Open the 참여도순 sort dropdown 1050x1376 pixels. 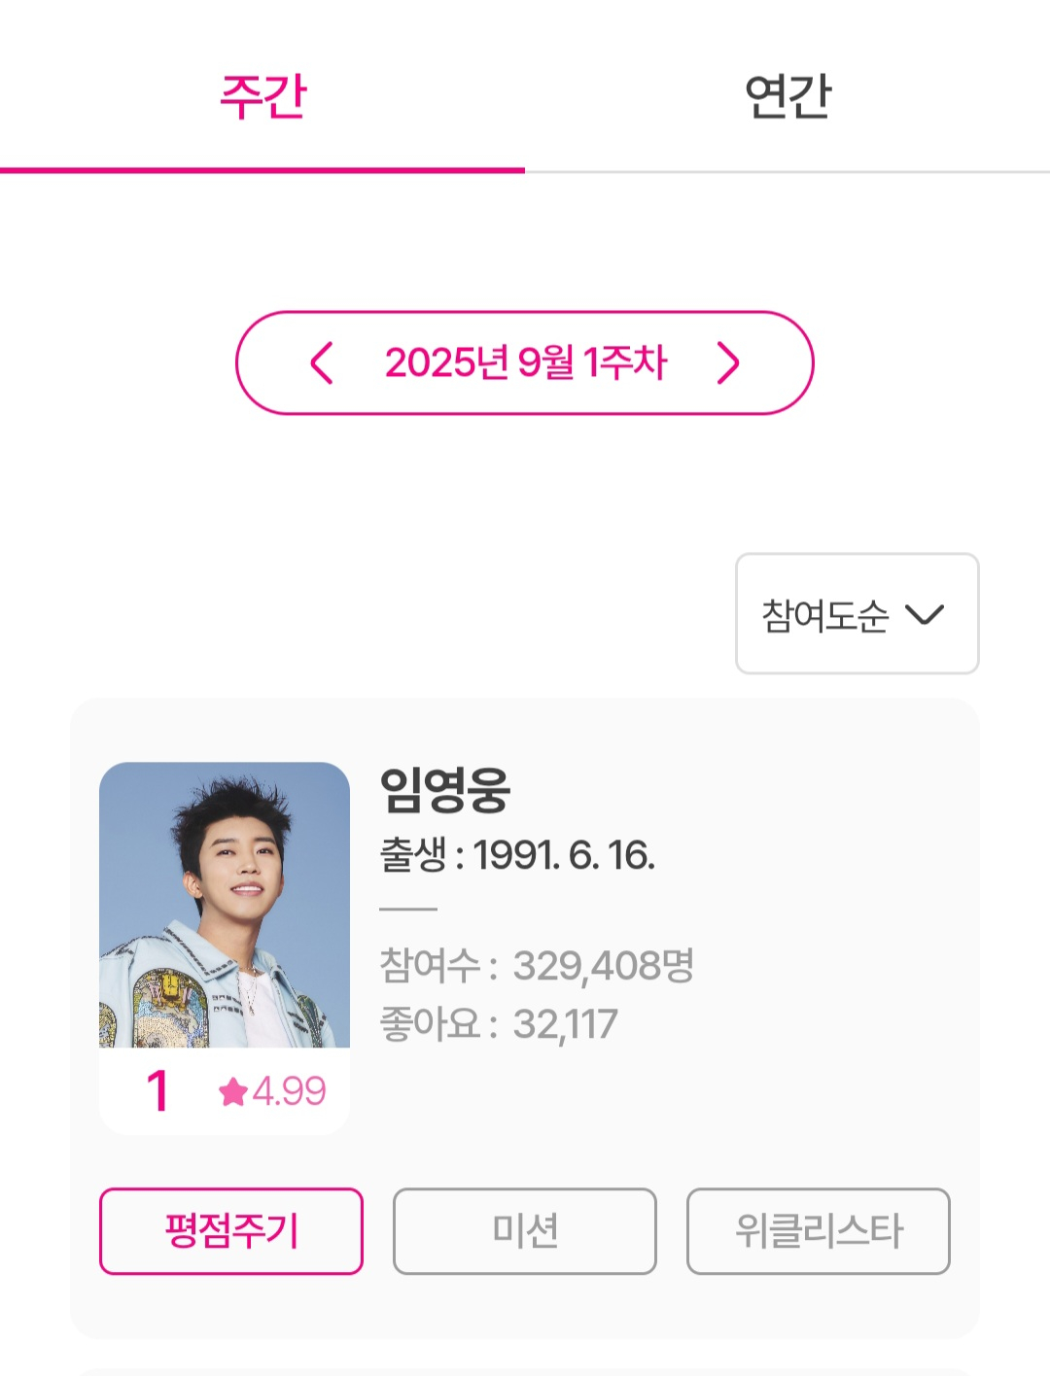pos(856,614)
